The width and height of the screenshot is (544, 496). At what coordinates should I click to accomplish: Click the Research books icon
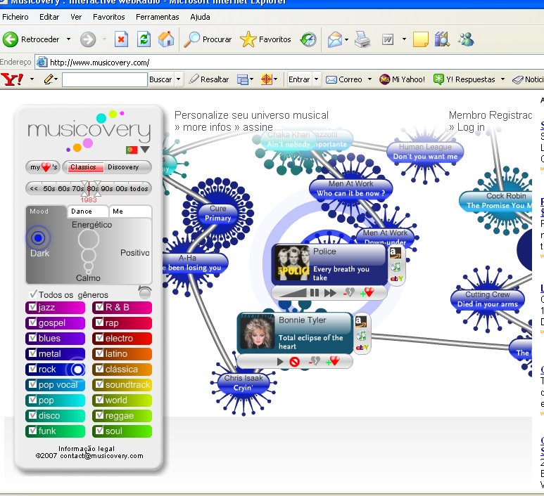pos(442,39)
